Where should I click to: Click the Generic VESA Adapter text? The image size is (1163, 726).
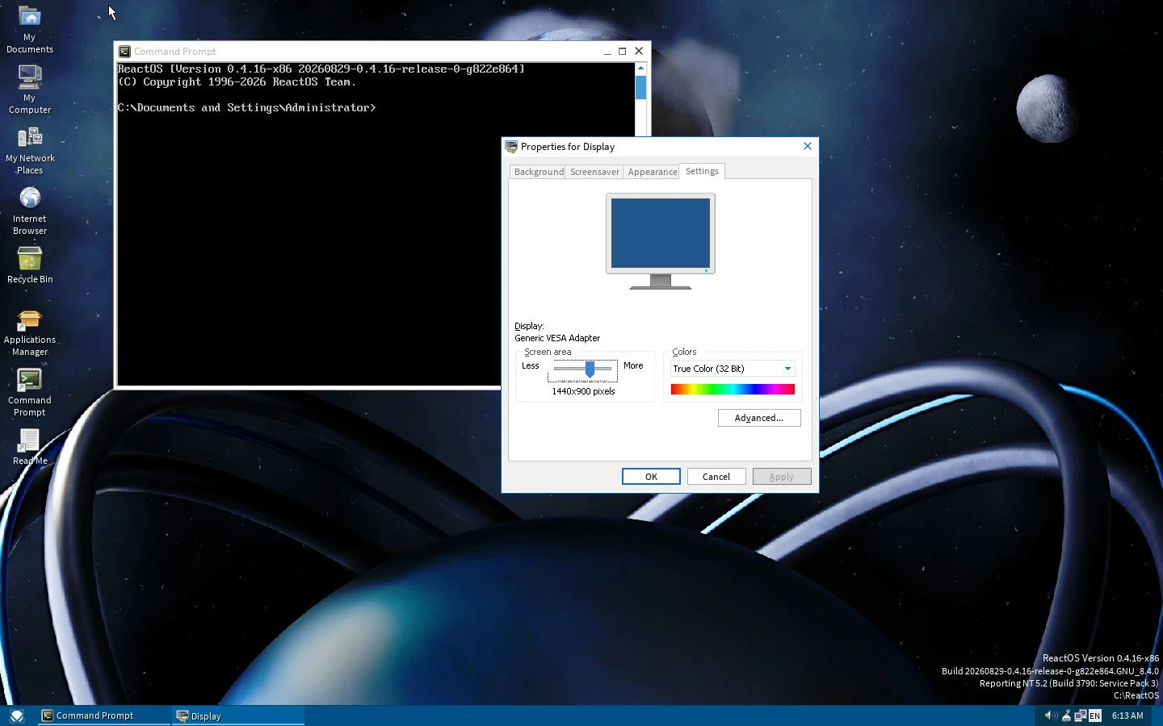tap(557, 338)
